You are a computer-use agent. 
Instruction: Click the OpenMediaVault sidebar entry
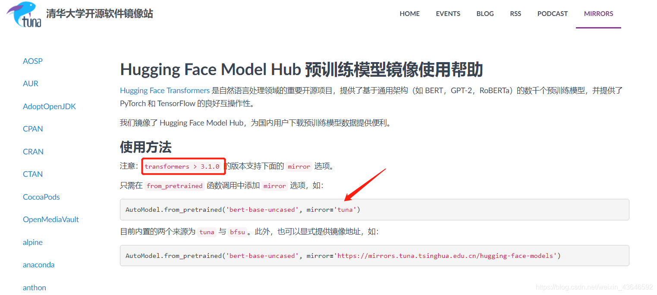coord(50,219)
